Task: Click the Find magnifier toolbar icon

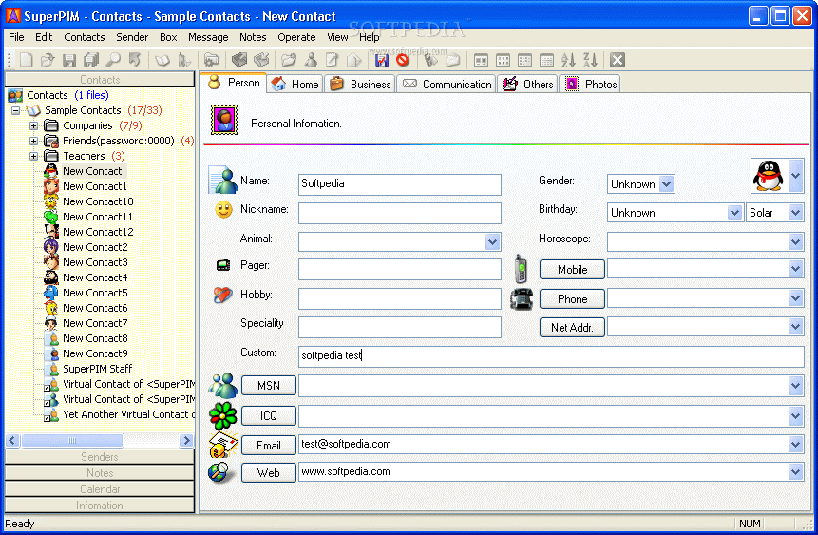Action: (x=113, y=60)
